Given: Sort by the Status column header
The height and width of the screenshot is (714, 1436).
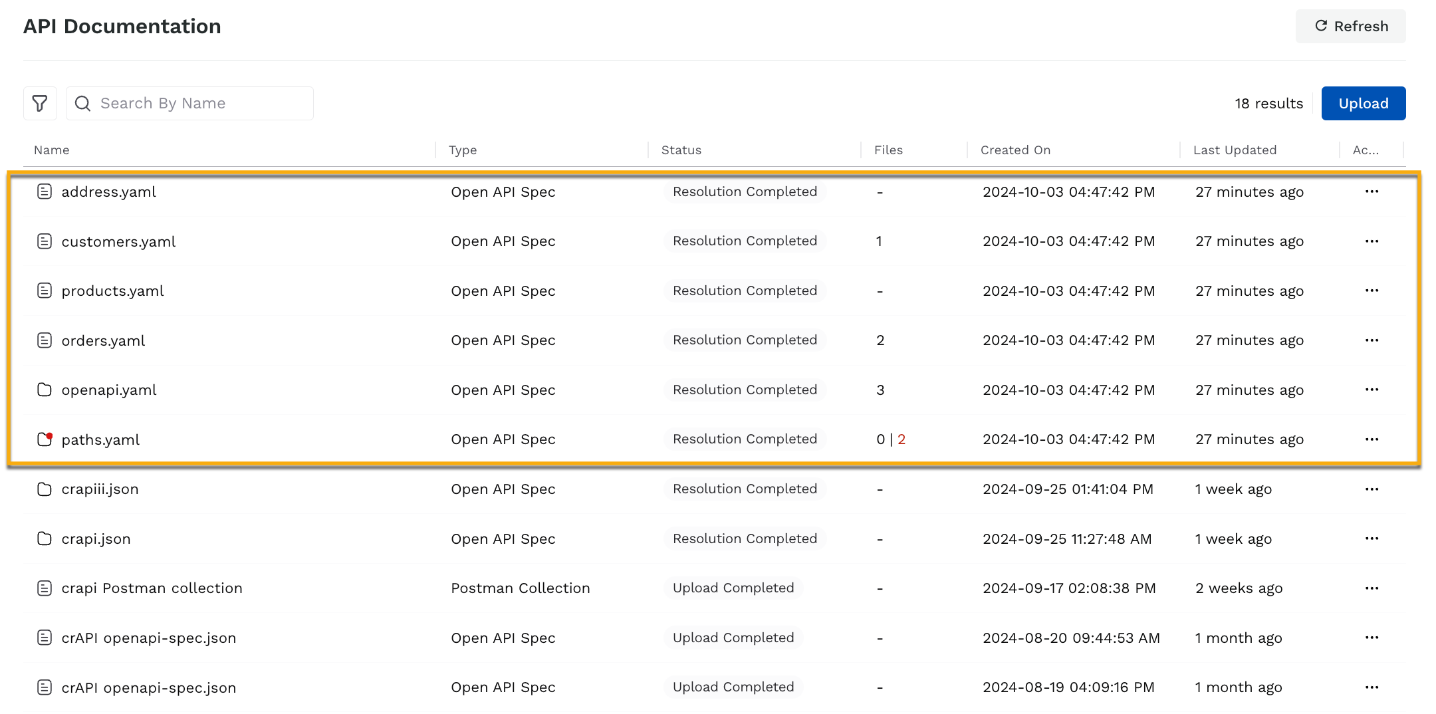Looking at the screenshot, I should tap(681, 150).
